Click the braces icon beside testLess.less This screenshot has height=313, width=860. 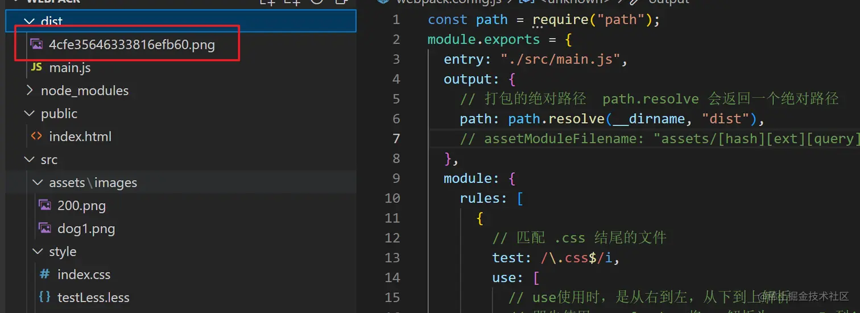tap(44, 297)
